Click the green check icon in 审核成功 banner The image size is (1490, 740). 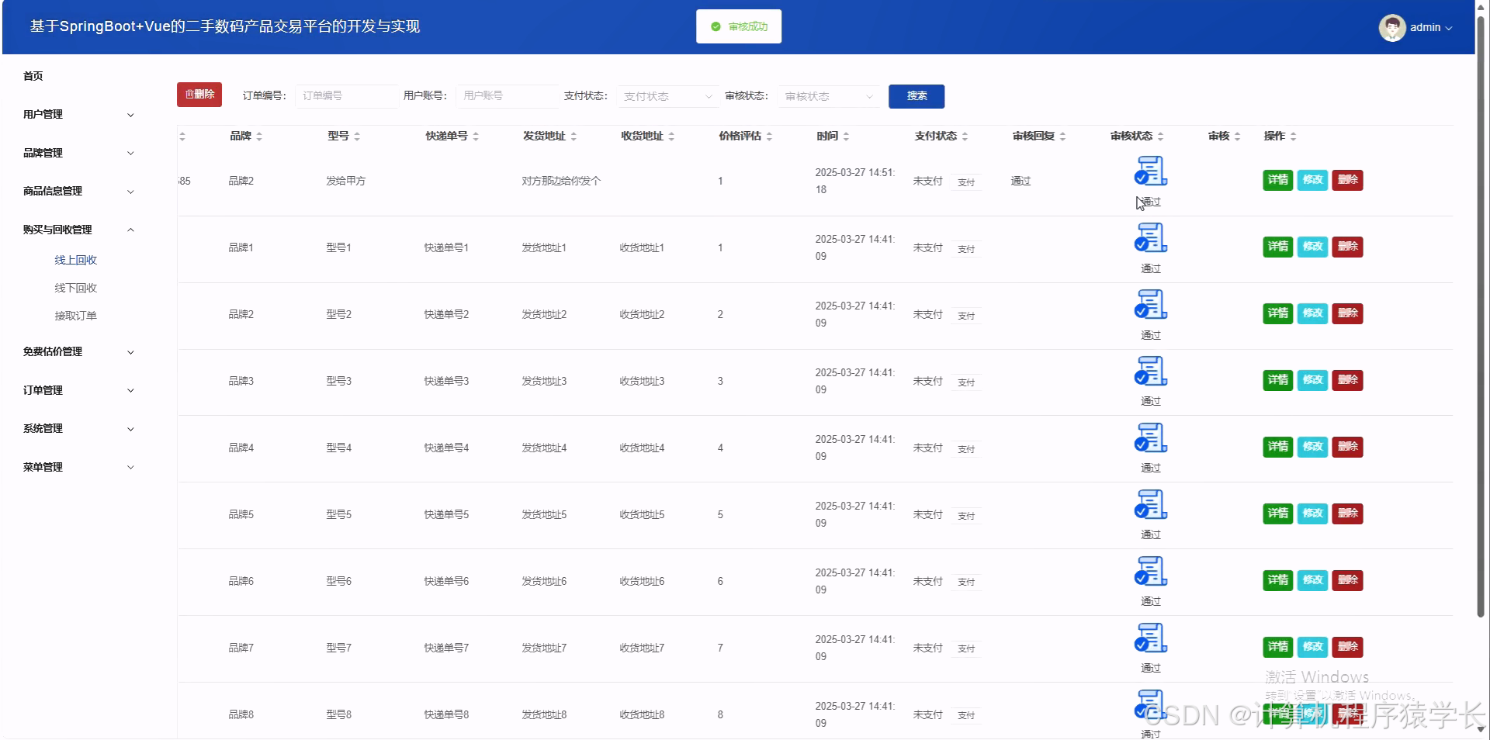(x=715, y=26)
